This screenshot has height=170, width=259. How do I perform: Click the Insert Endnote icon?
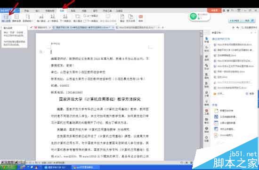click(78, 18)
